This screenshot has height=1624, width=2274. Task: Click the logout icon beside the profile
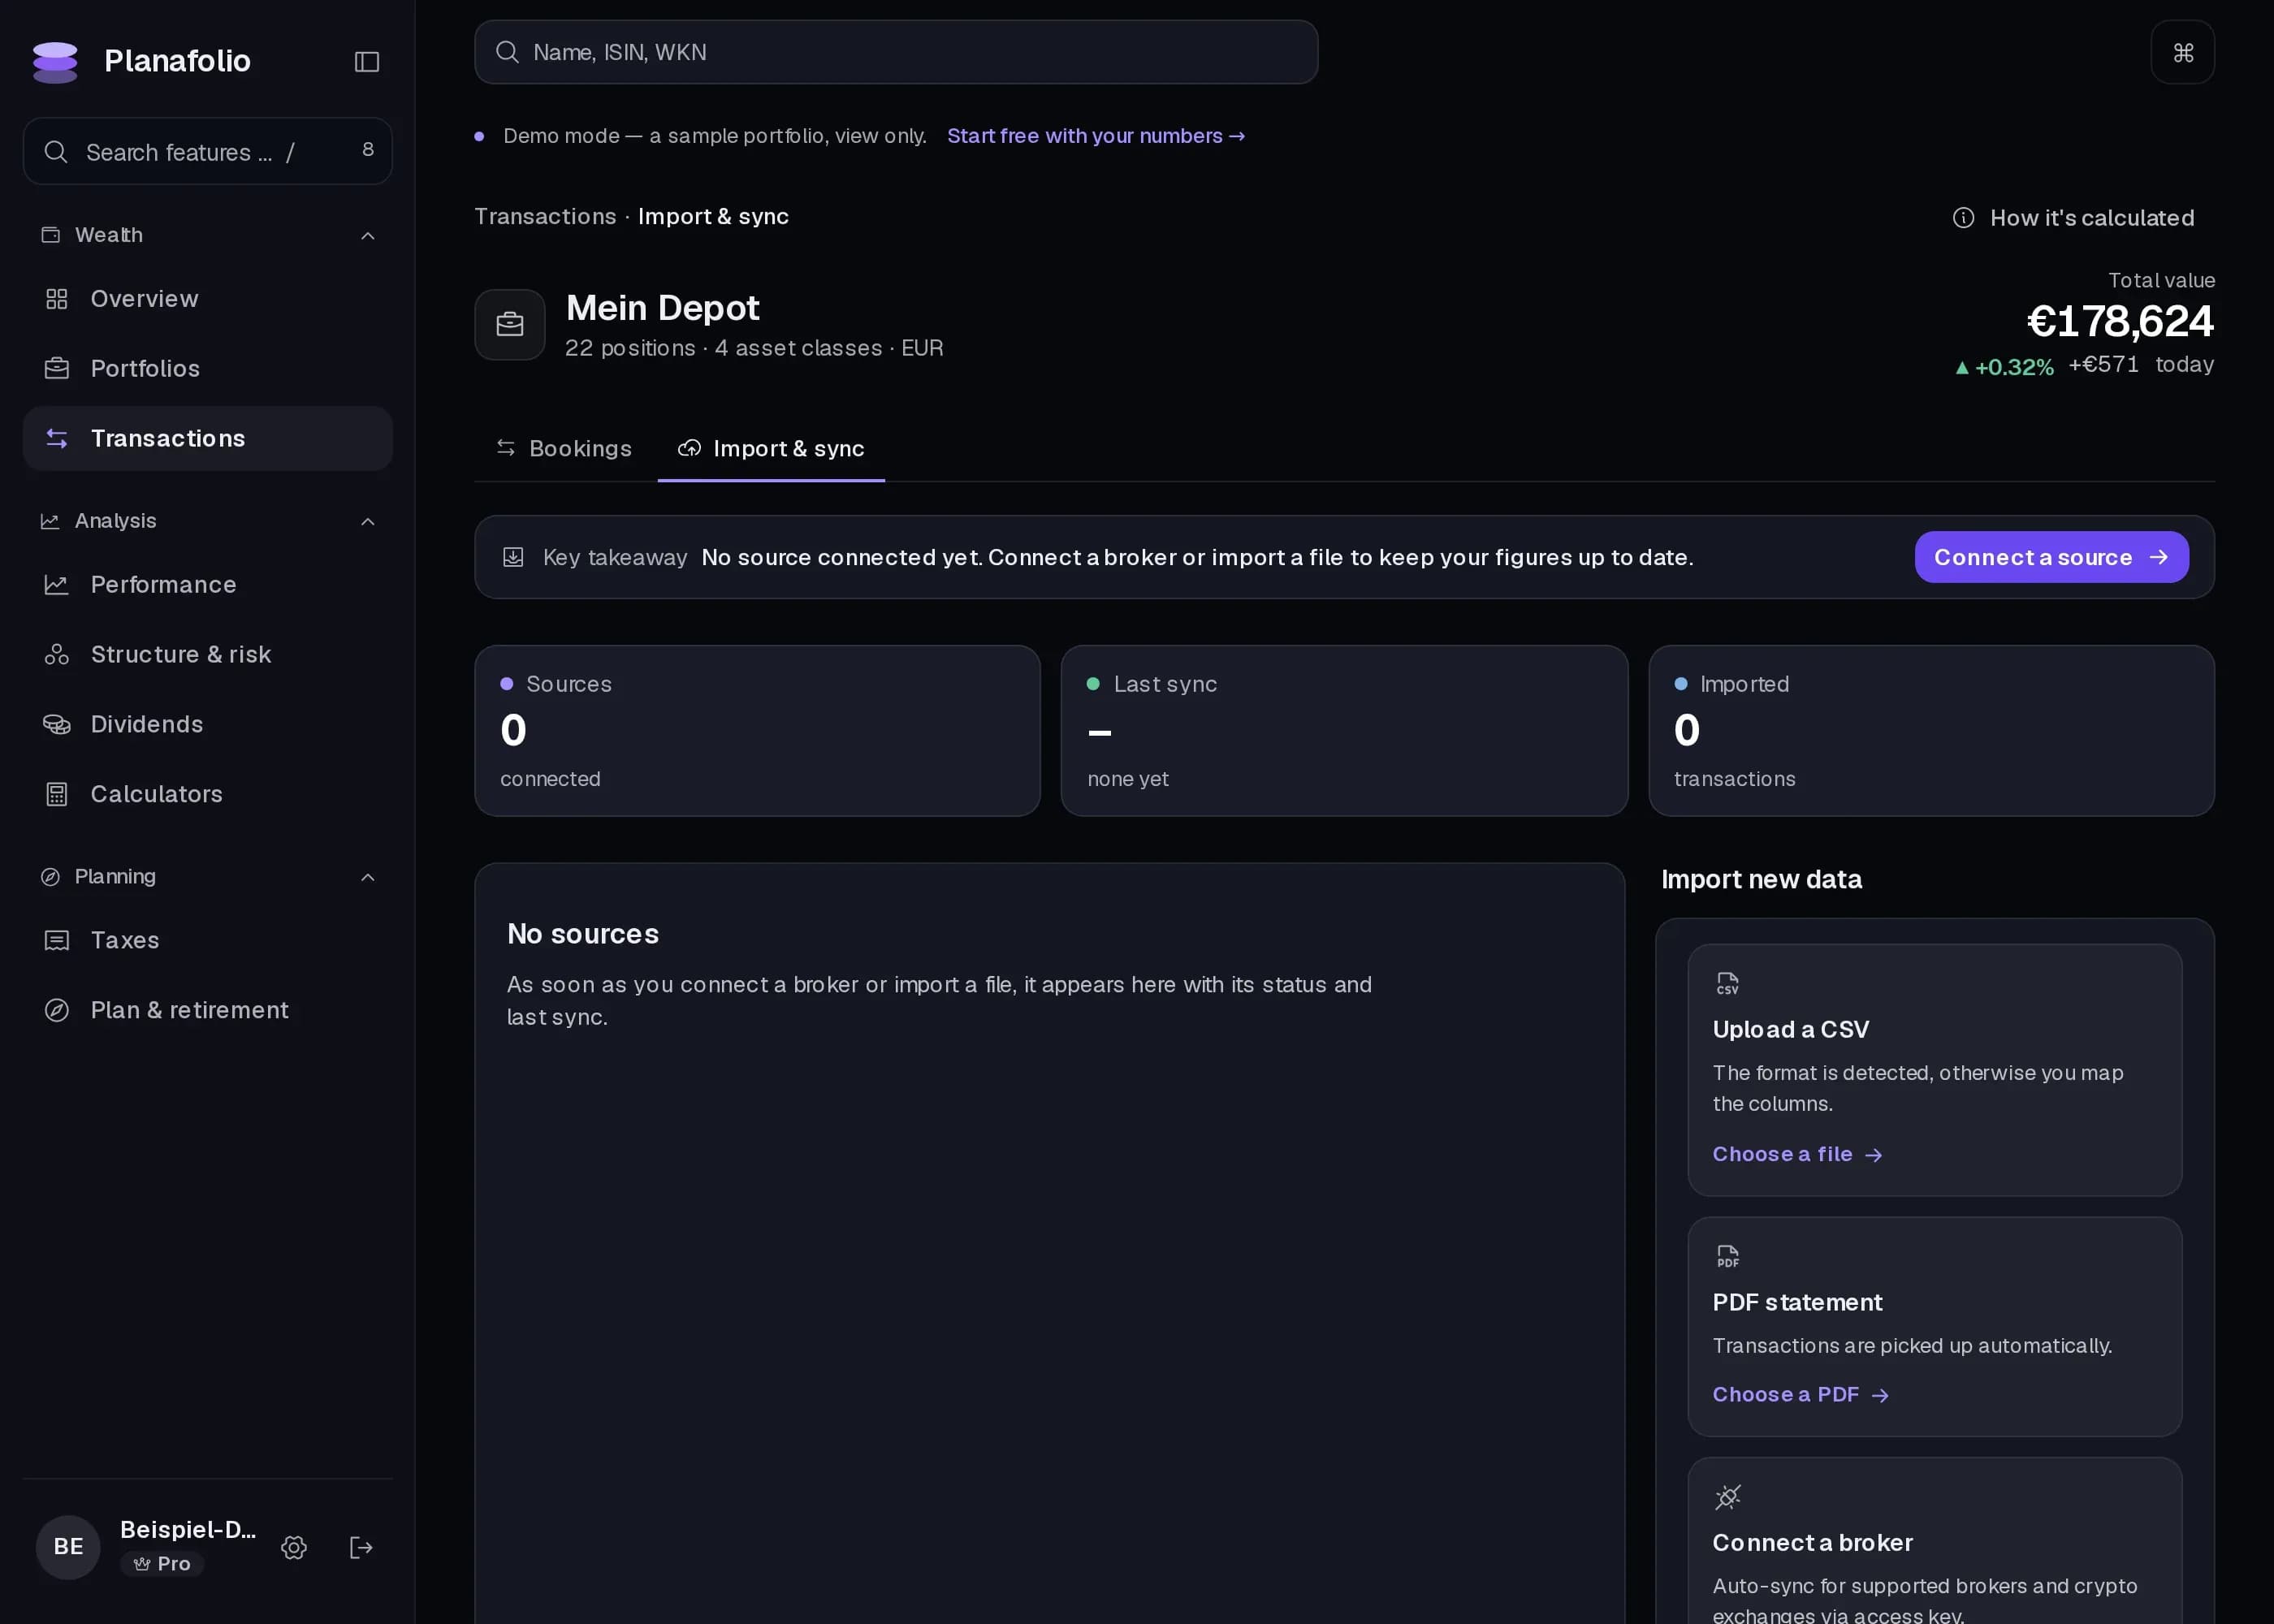pyautogui.click(x=361, y=1547)
